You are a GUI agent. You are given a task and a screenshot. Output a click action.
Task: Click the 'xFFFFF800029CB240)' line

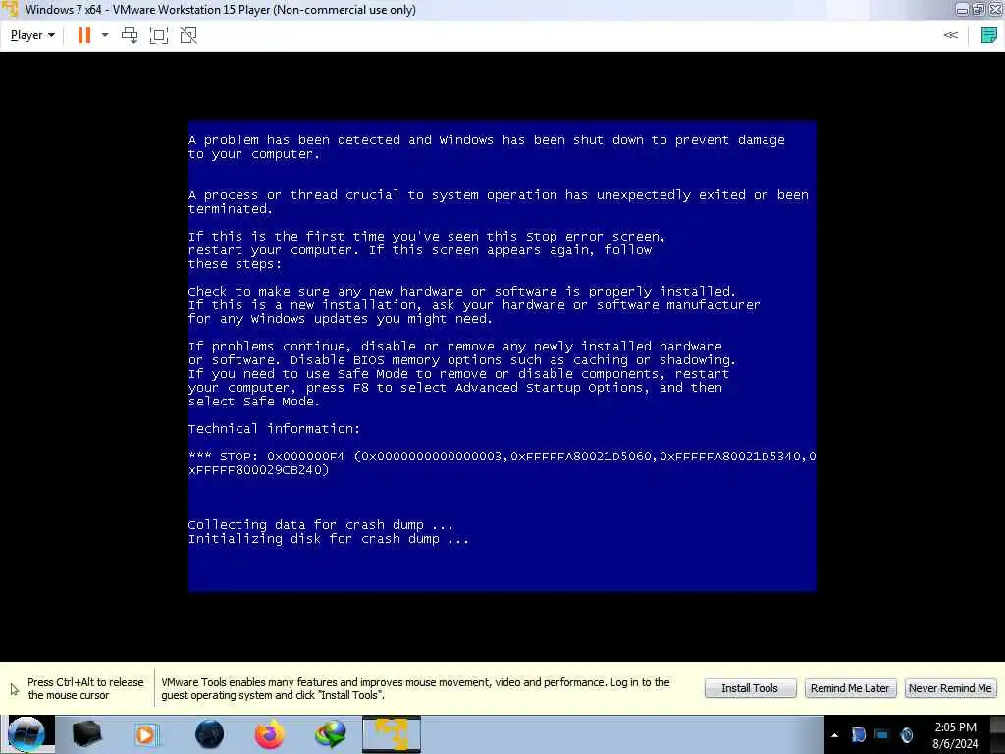[258, 470]
